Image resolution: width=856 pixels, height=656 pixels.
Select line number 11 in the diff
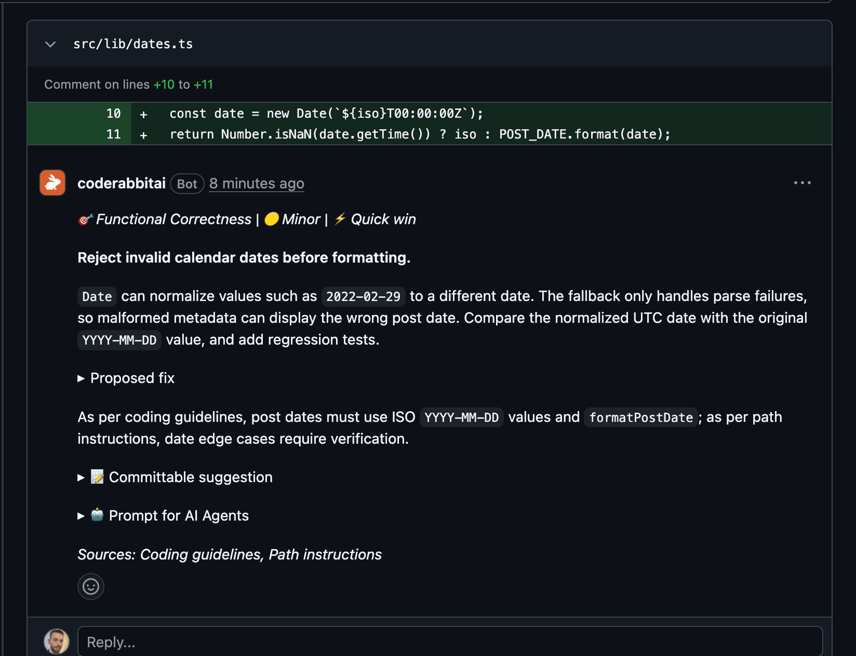click(x=113, y=134)
